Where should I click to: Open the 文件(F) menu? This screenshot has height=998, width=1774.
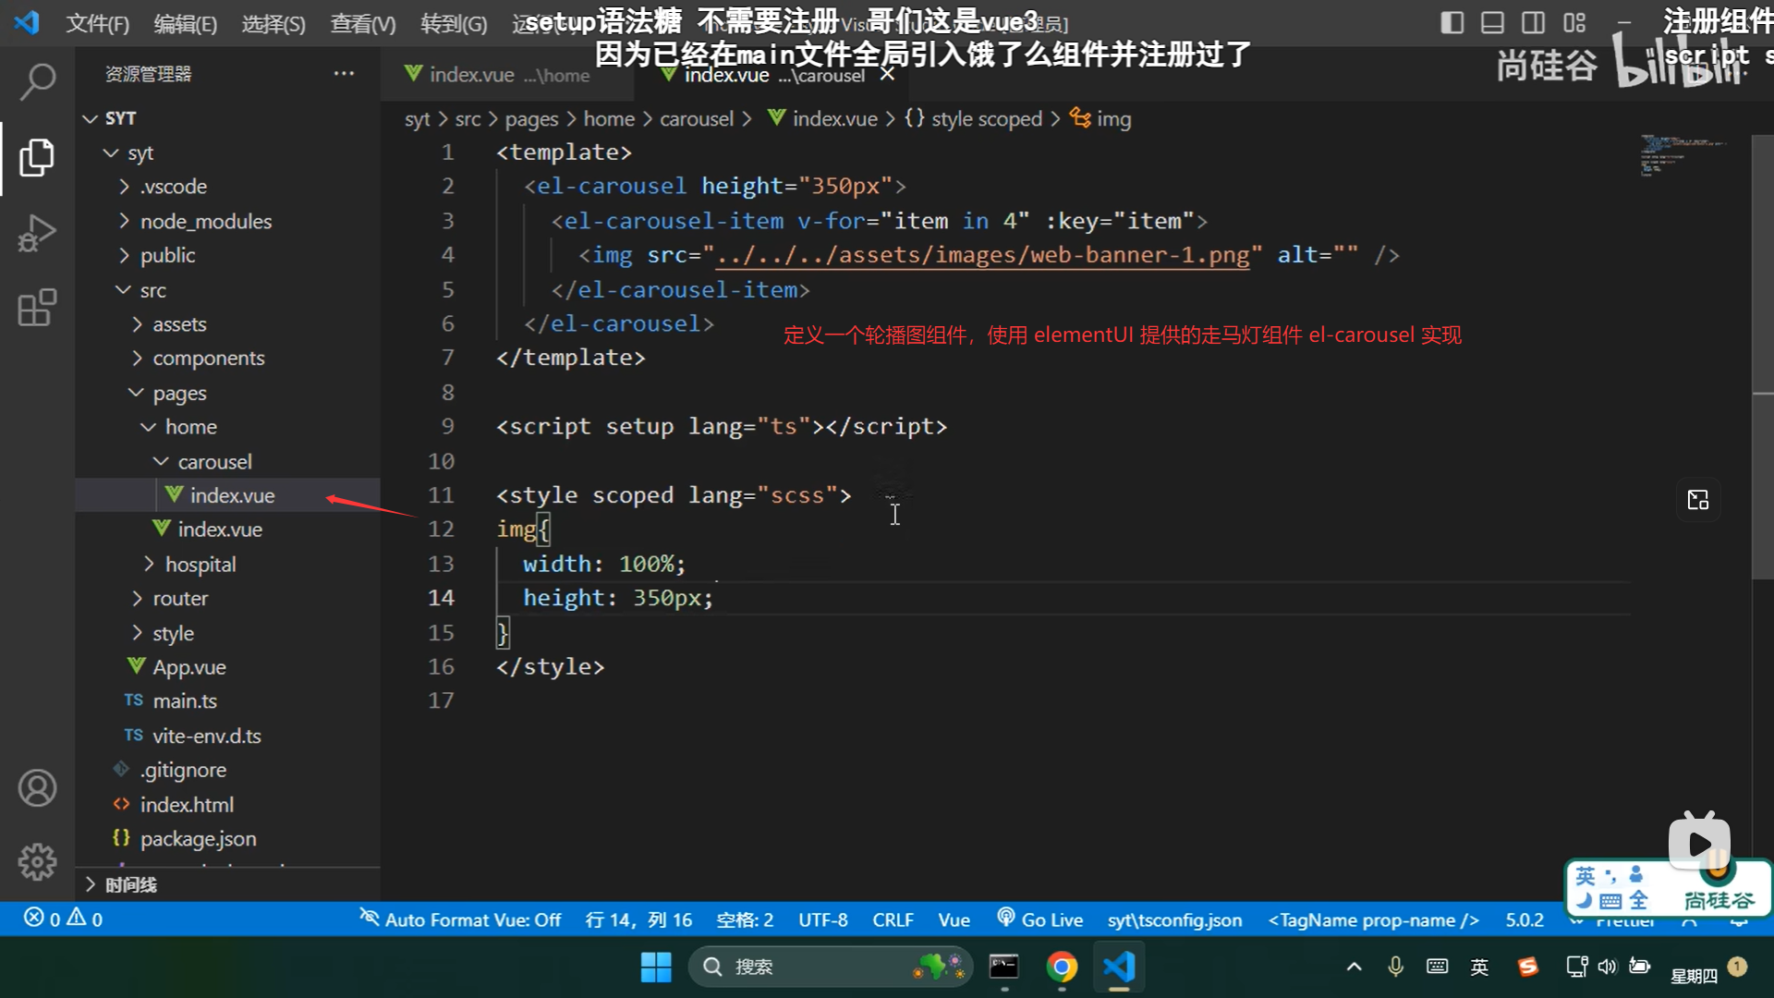(97, 23)
